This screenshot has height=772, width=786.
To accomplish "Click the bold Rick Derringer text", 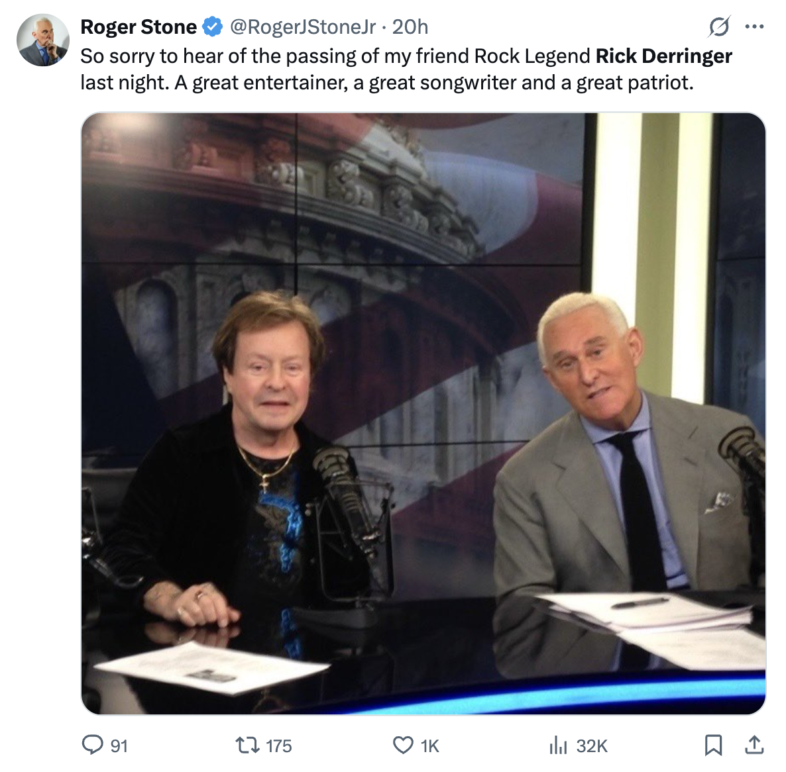I will coord(663,56).
